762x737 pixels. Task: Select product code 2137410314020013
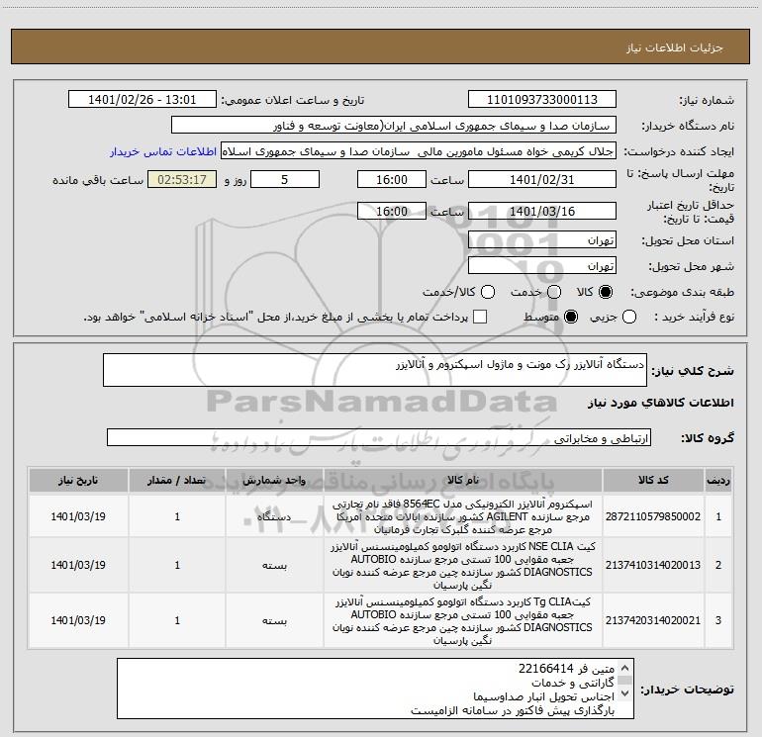[x=653, y=565]
